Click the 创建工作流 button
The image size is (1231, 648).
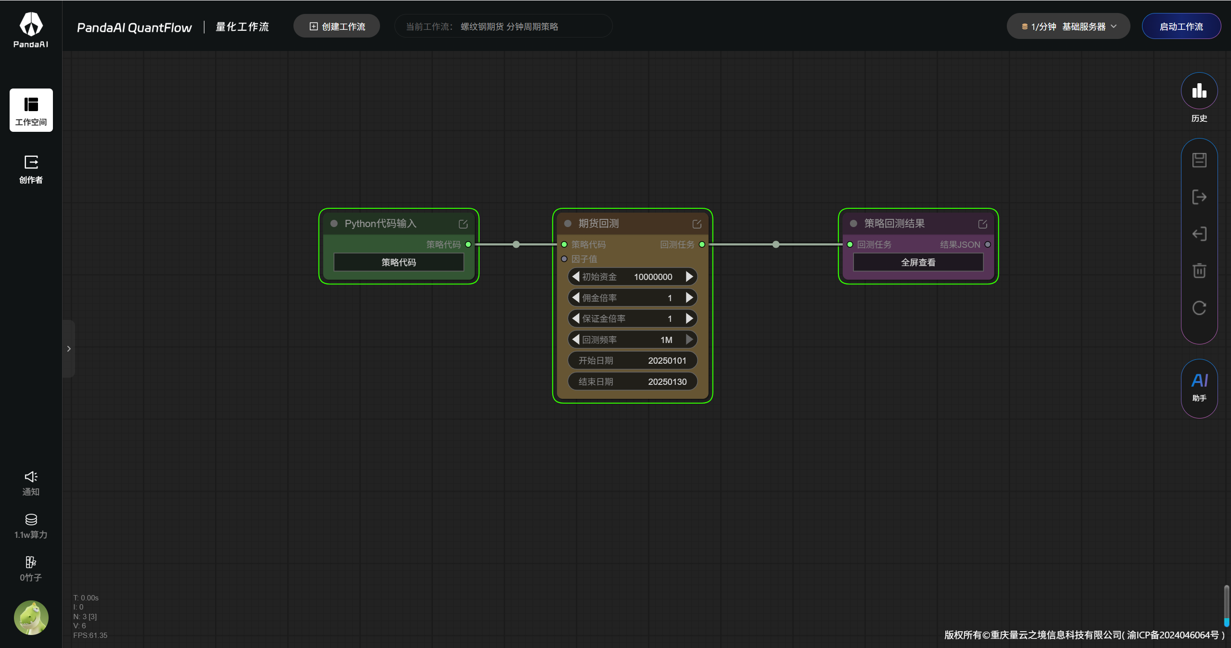click(x=337, y=26)
